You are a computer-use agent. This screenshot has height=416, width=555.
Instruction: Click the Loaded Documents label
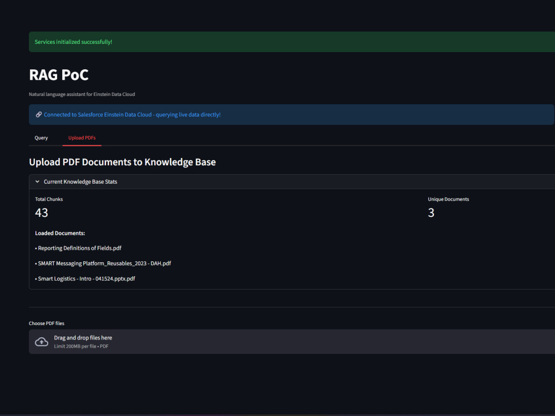[x=60, y=233]
